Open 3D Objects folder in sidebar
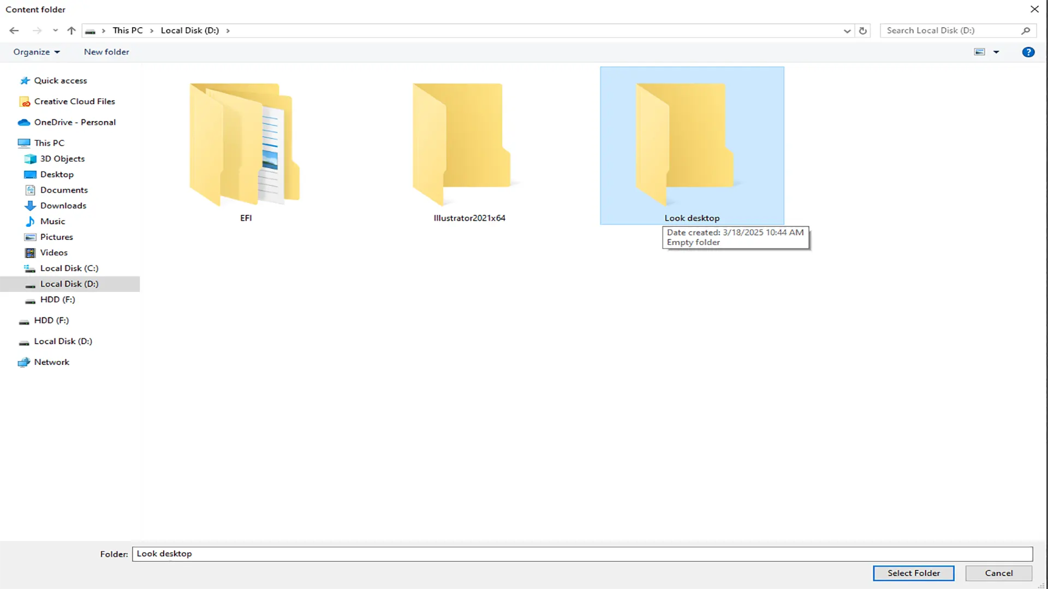 pyautogui.click(x=62, y=159)
